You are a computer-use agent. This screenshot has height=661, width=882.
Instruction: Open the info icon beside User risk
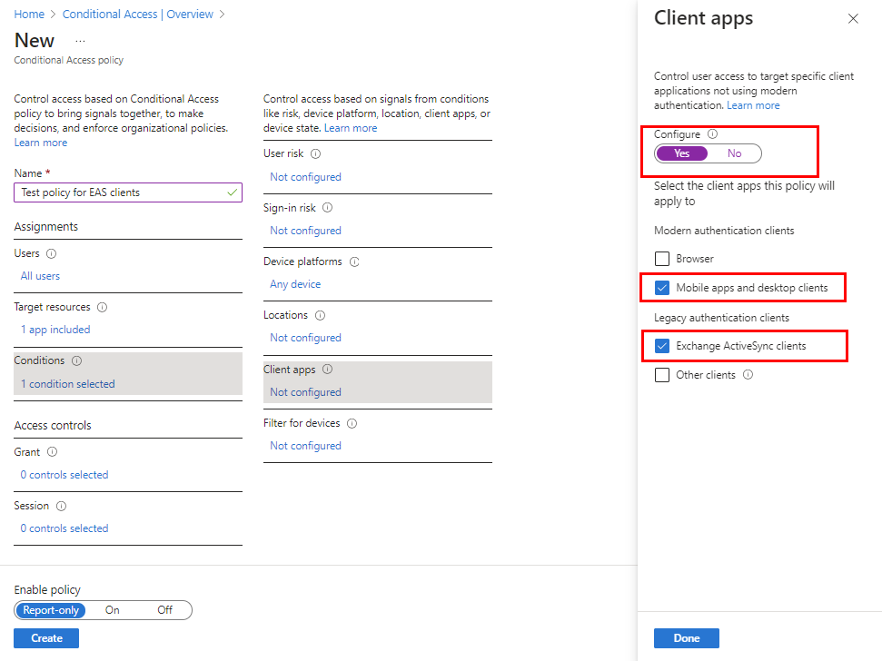click(x=315, y=153)
